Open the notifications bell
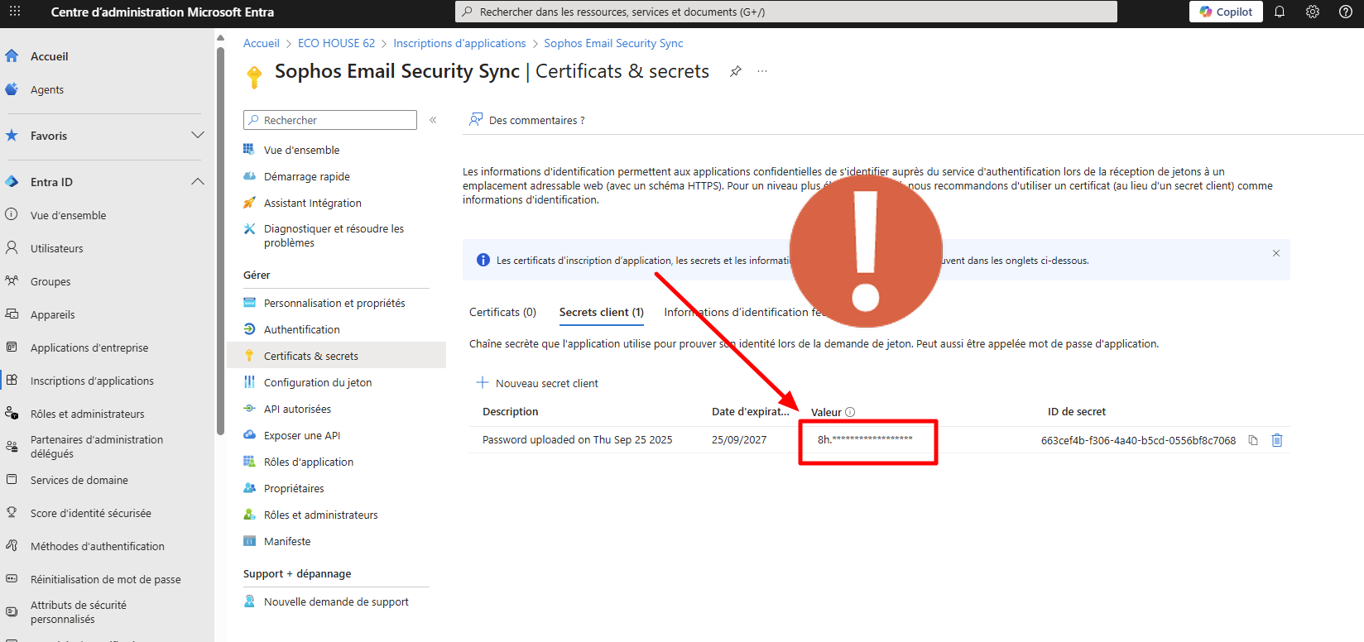The height and width of the screenshot is (642, 1364). (x=1280, y=12)
